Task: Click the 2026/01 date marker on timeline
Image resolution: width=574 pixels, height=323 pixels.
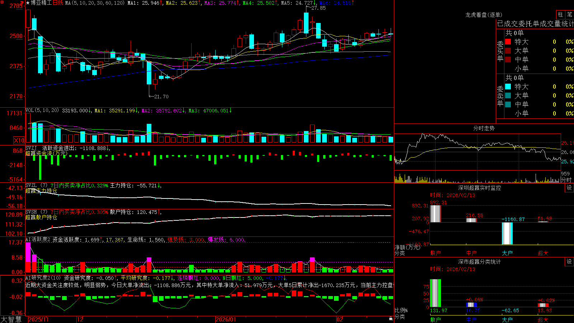Action: pyautogui.click(x=226, y=319)
